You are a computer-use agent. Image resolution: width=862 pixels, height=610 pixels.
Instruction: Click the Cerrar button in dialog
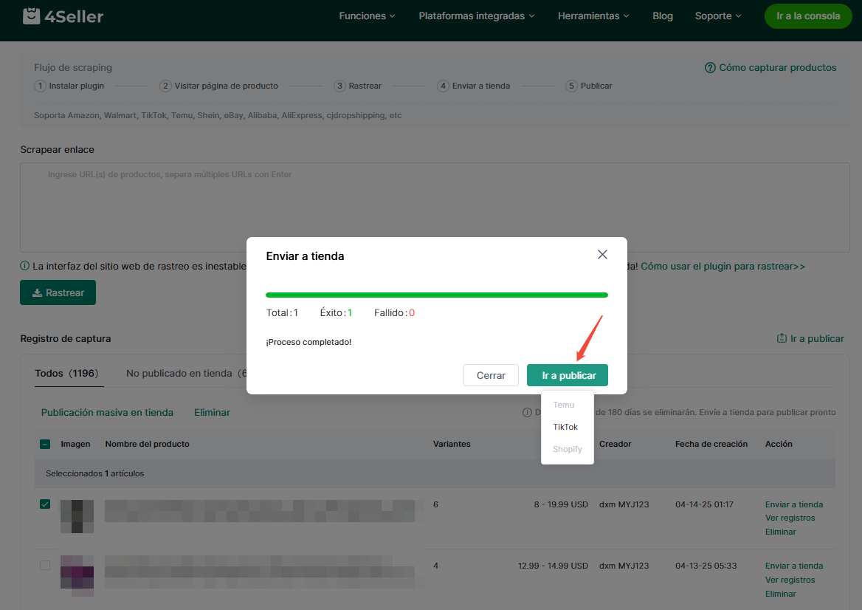491,375
